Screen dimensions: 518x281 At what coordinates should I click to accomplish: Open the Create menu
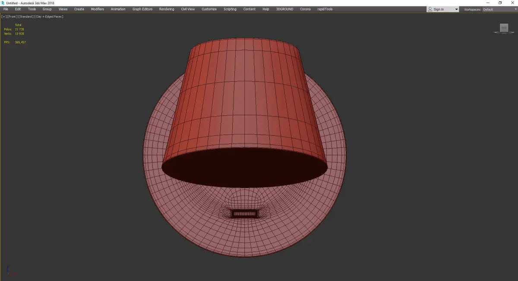(79, 9)
